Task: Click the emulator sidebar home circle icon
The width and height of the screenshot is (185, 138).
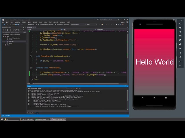Action: pyautogui.click(x=180, y=57)
